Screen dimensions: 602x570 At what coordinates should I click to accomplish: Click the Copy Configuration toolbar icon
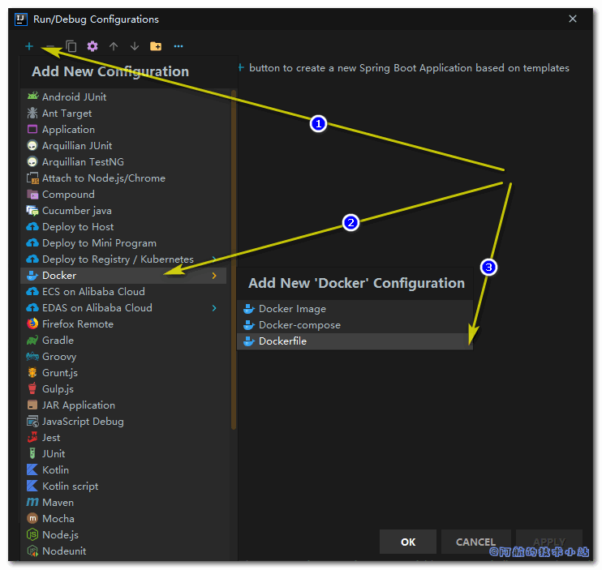pos(71,46)
